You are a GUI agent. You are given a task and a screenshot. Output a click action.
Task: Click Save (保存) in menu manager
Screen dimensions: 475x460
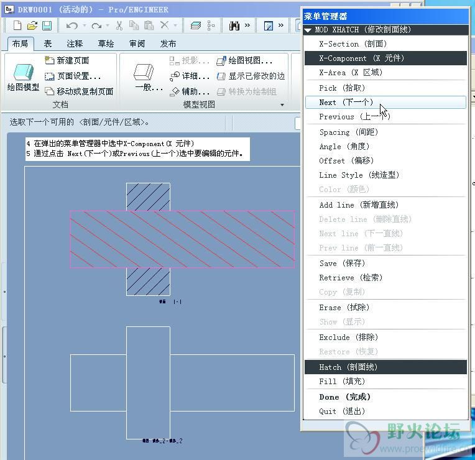click(385, 264)
